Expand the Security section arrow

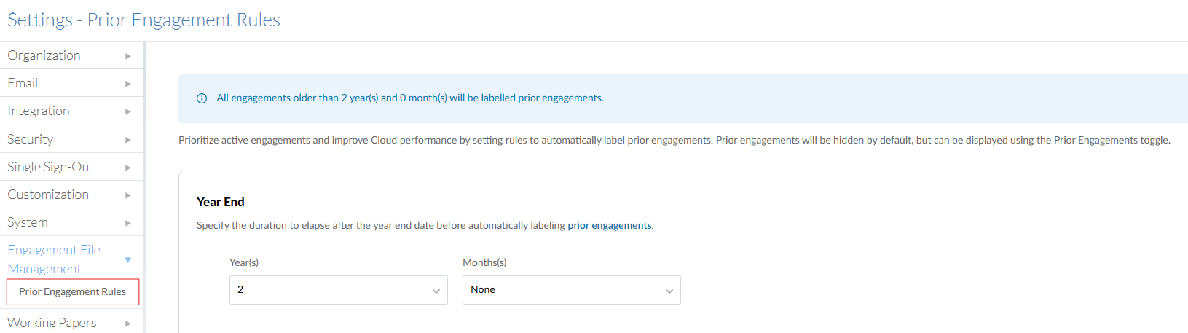pyautogui.click(x=128, y=140)
